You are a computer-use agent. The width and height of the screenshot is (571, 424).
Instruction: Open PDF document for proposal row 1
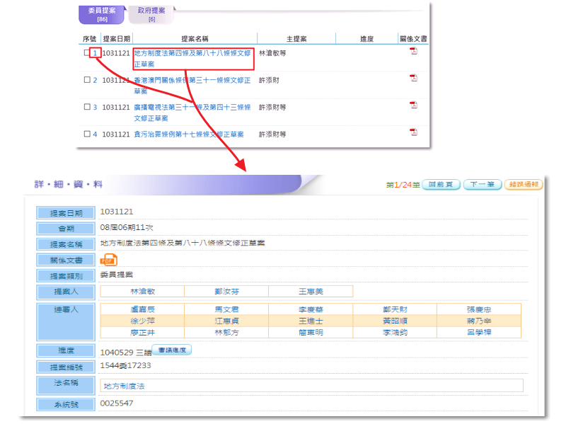pyautogui.click(x=414, y=51)
